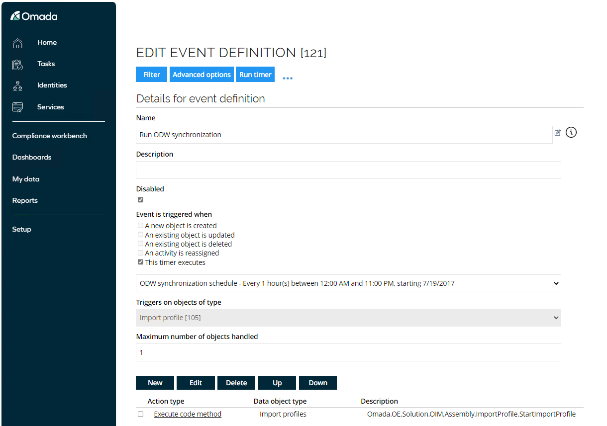Click the Edit action button
This screenshot has width=607, height=426.
(x=196, y=383)
